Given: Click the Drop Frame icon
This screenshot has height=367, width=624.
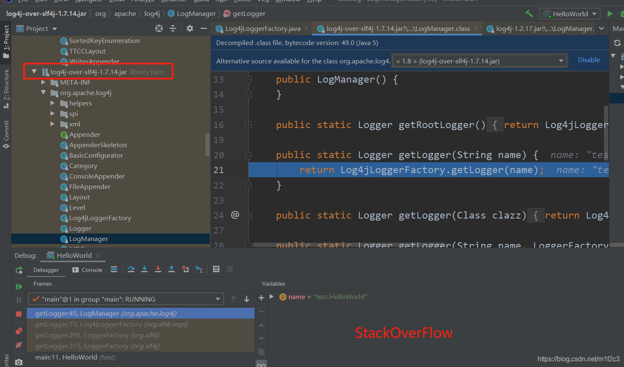Looking at the screenshot, I should [x=185, y=269].
